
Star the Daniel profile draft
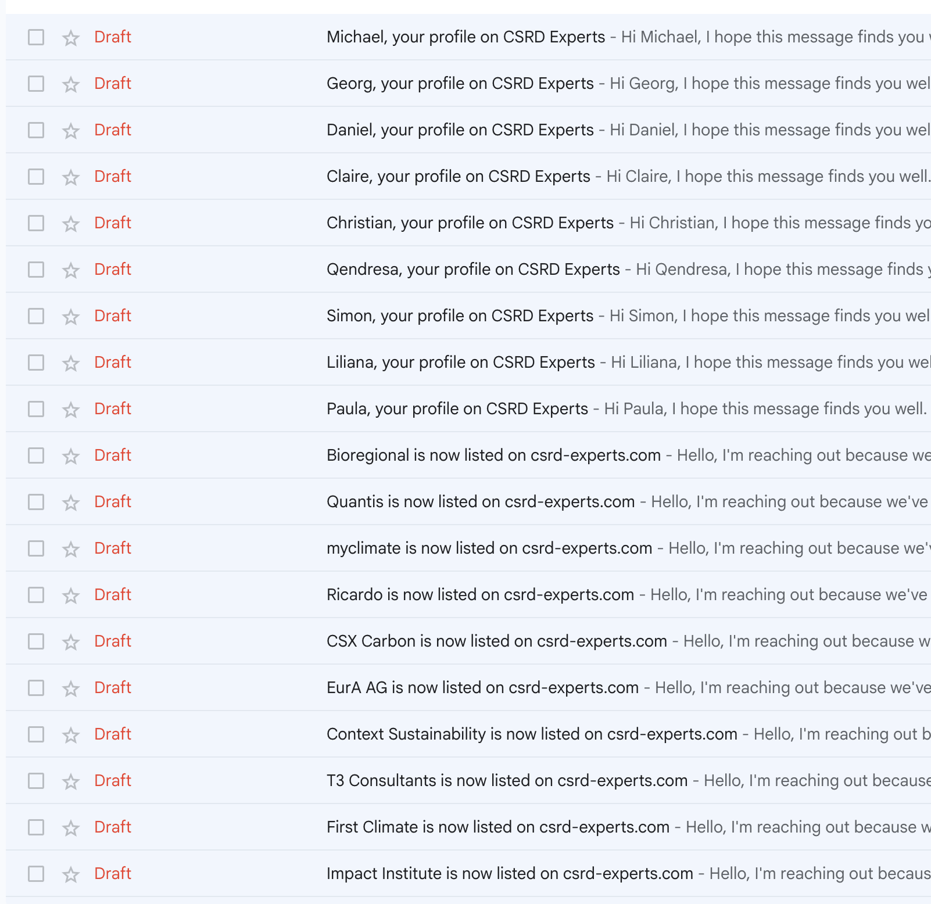[71, 131]
